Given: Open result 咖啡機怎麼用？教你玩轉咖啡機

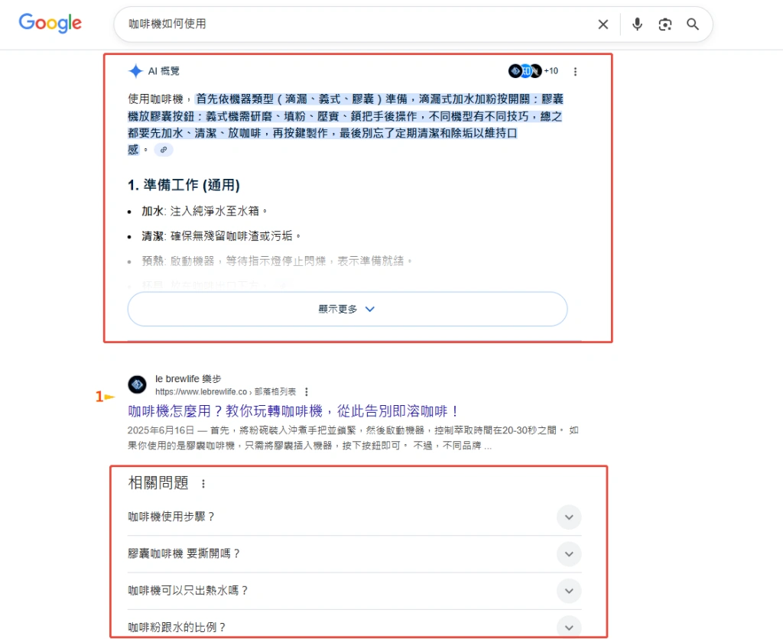Looking at the screenshot, I should click(294, 411).
